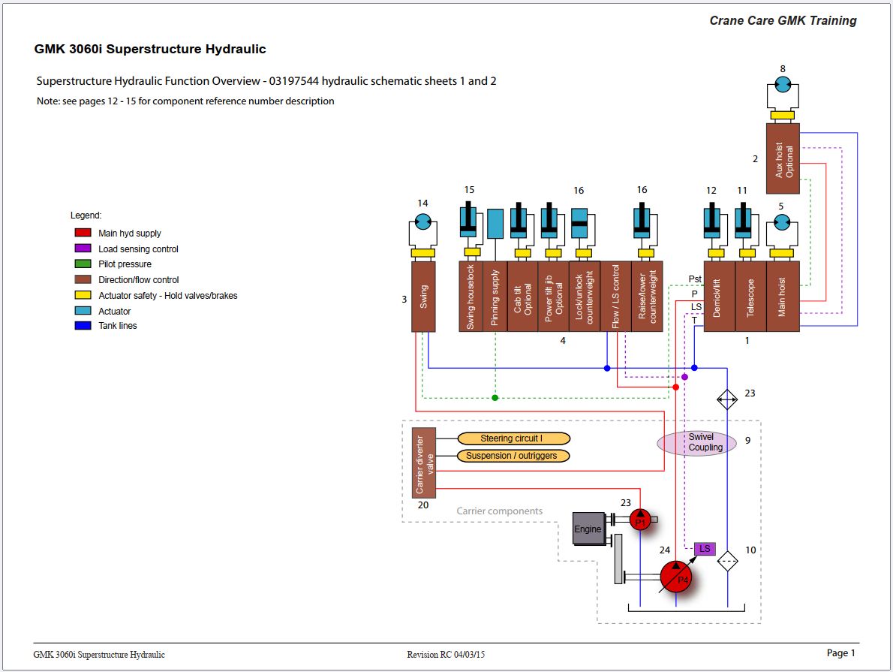Click the light blue Actuator legend swatch
Viewport: 893px width, 672px height.
point(83,311)
